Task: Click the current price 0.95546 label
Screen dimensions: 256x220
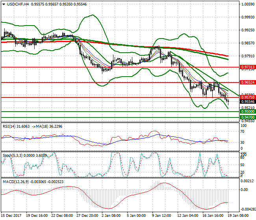Action: coord(247,101)
